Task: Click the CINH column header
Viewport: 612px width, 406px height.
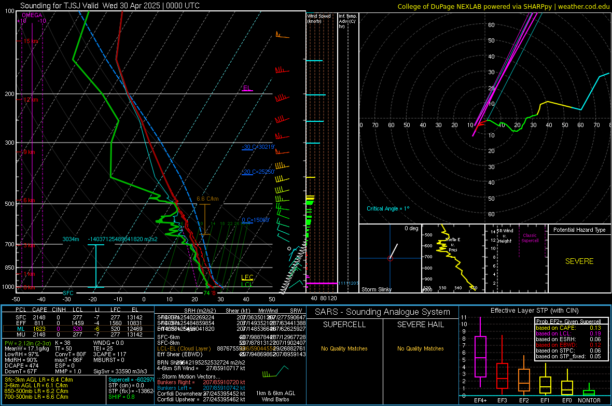Action: [59, 310]
